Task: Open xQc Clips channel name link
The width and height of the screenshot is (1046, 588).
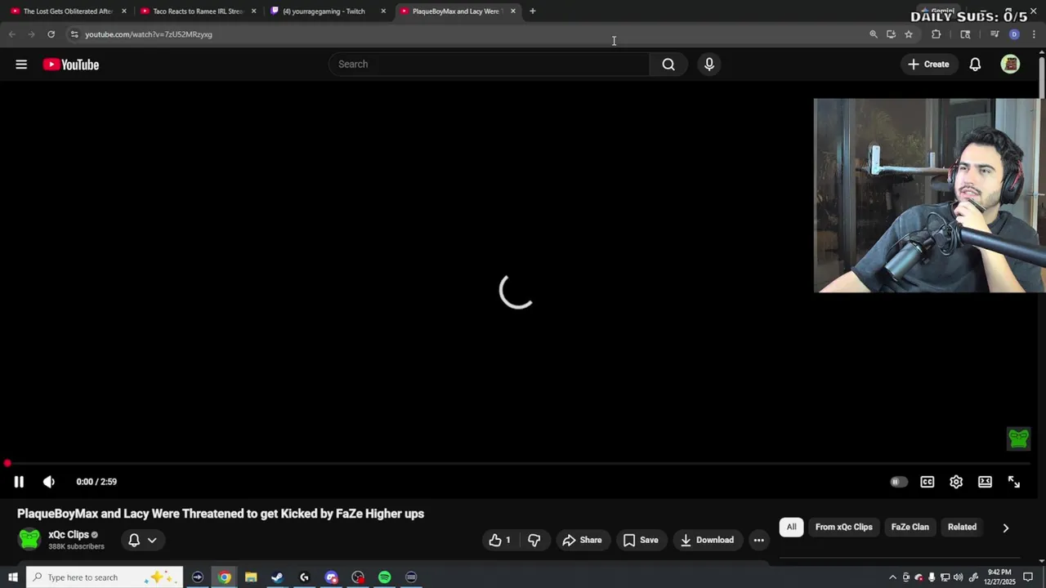Action: click(x=69, y=535)
